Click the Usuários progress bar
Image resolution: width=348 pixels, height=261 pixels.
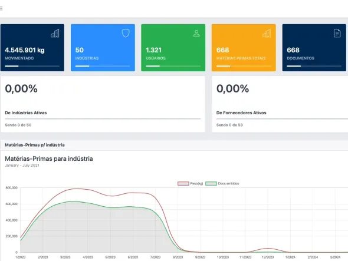[173, 66]
